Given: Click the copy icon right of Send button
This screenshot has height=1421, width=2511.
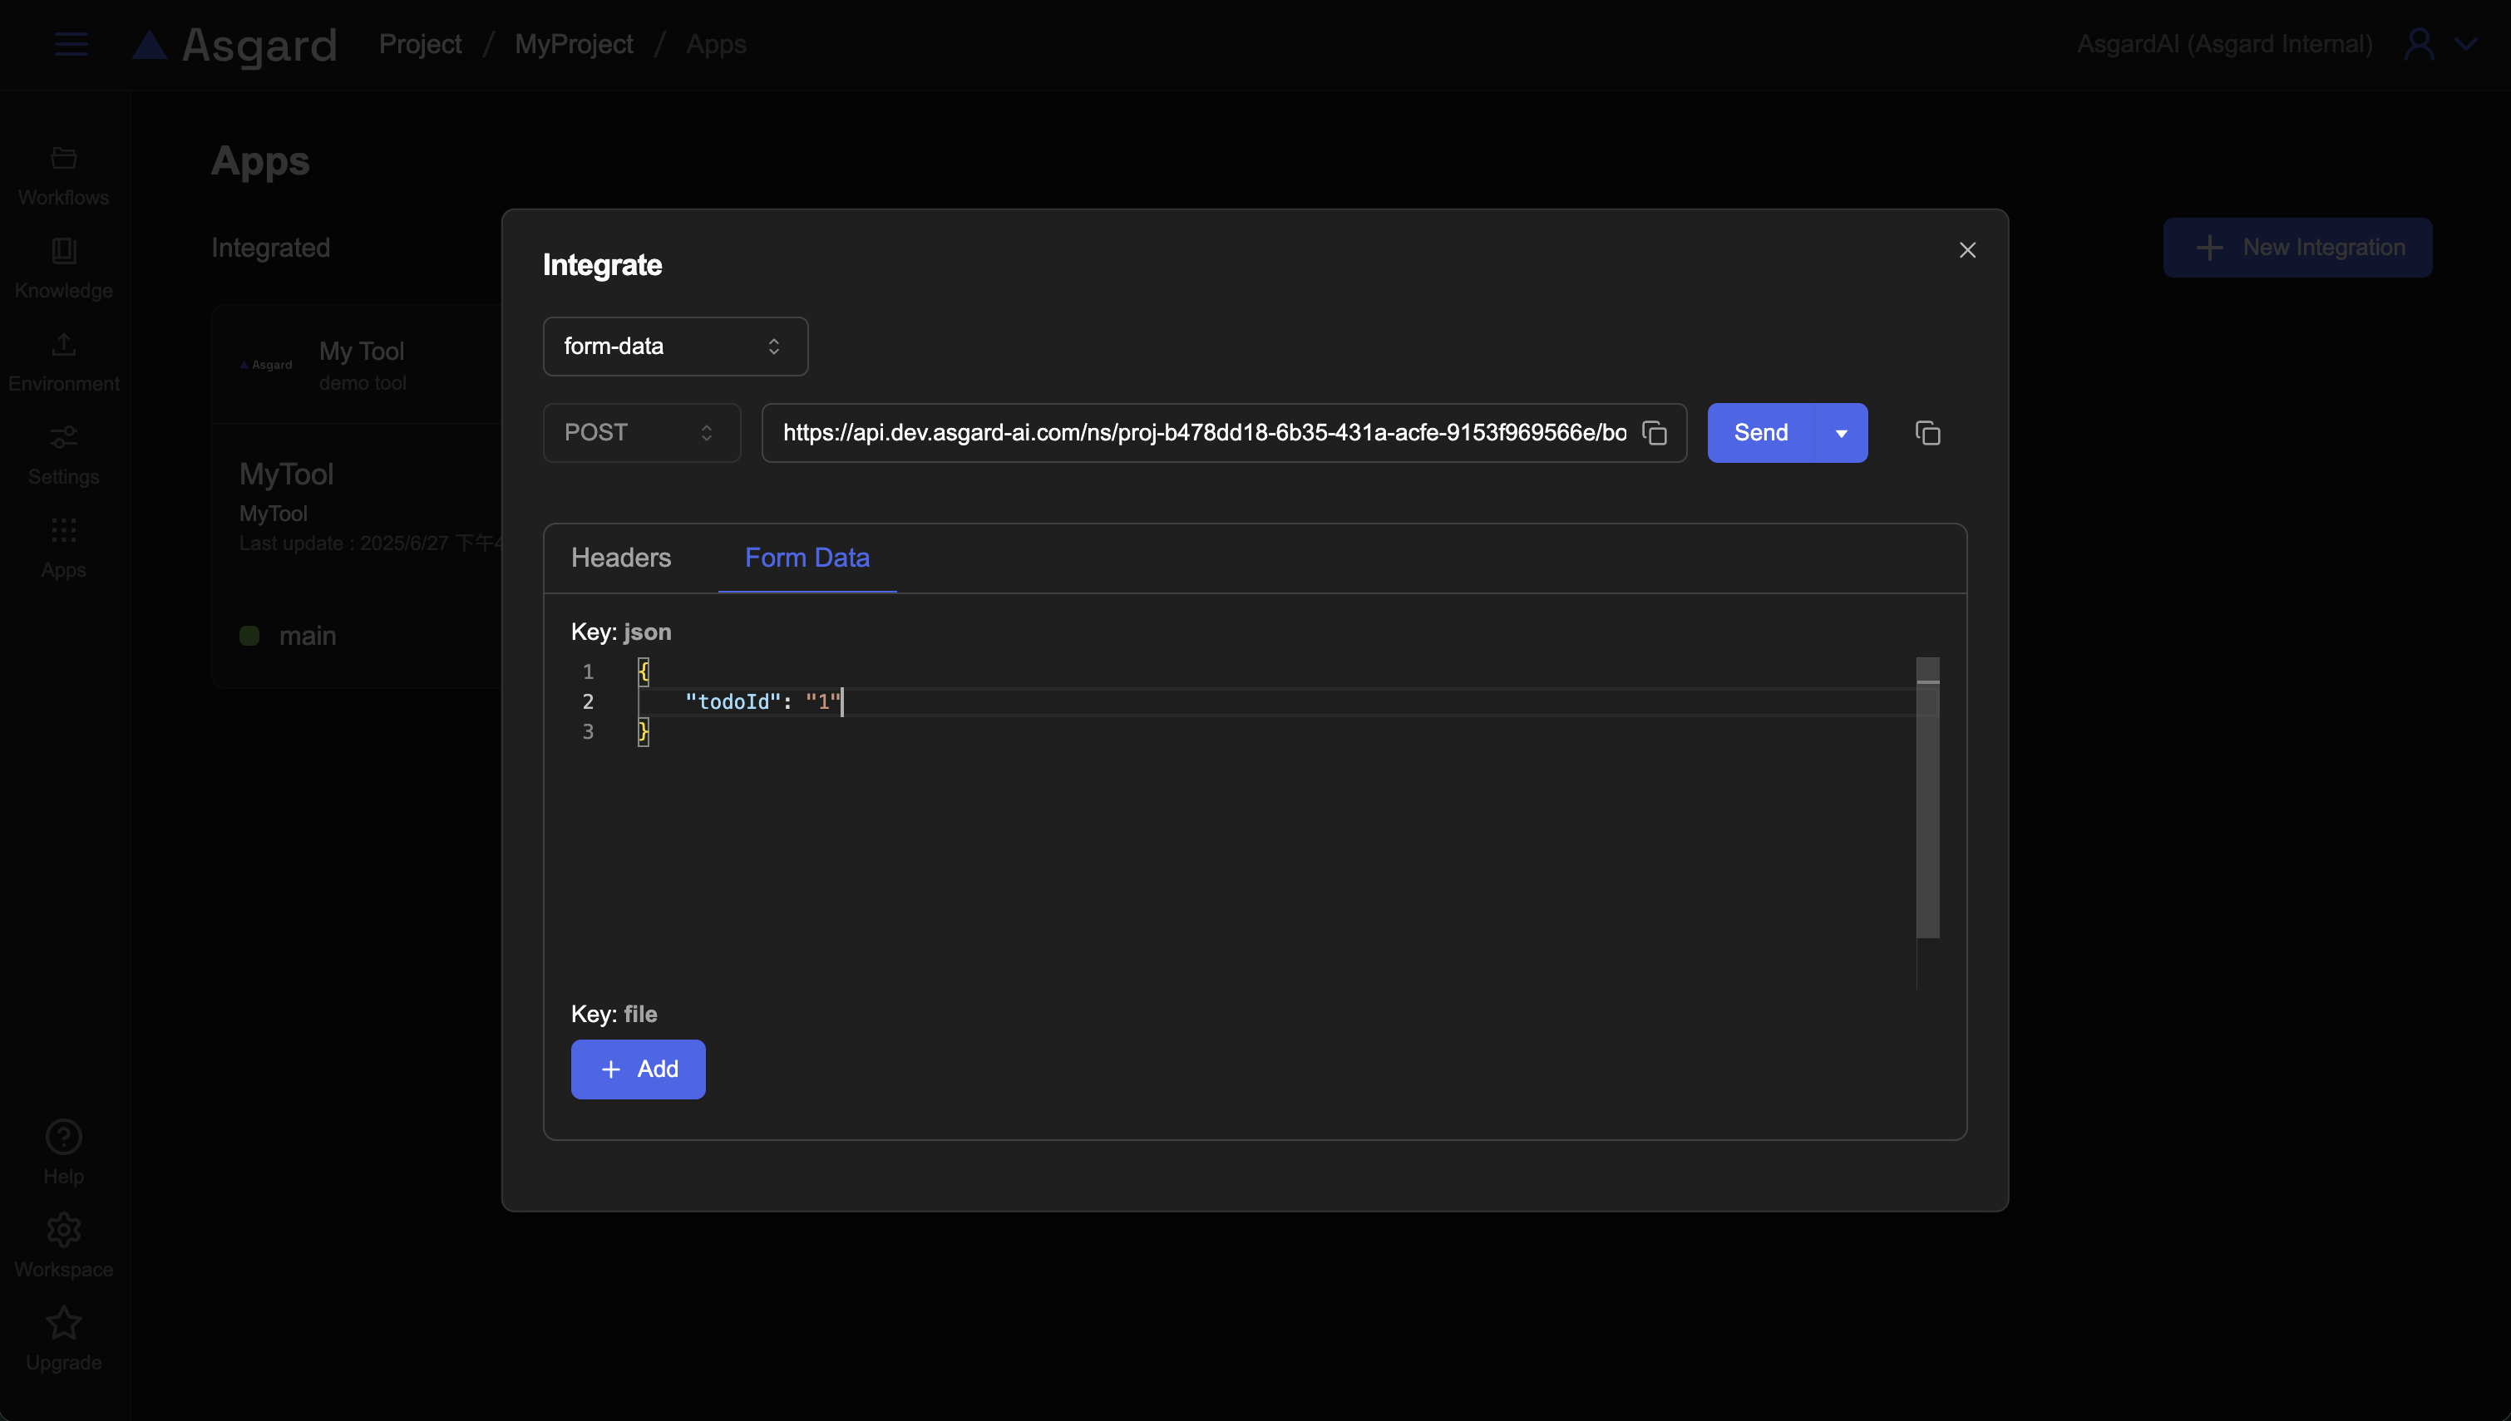Looking at the screenshot, I should (1927, 432).
